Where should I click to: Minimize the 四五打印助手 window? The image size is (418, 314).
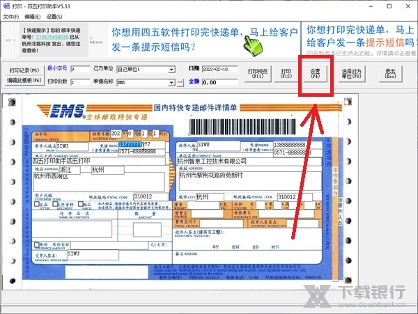click(371, 6)
